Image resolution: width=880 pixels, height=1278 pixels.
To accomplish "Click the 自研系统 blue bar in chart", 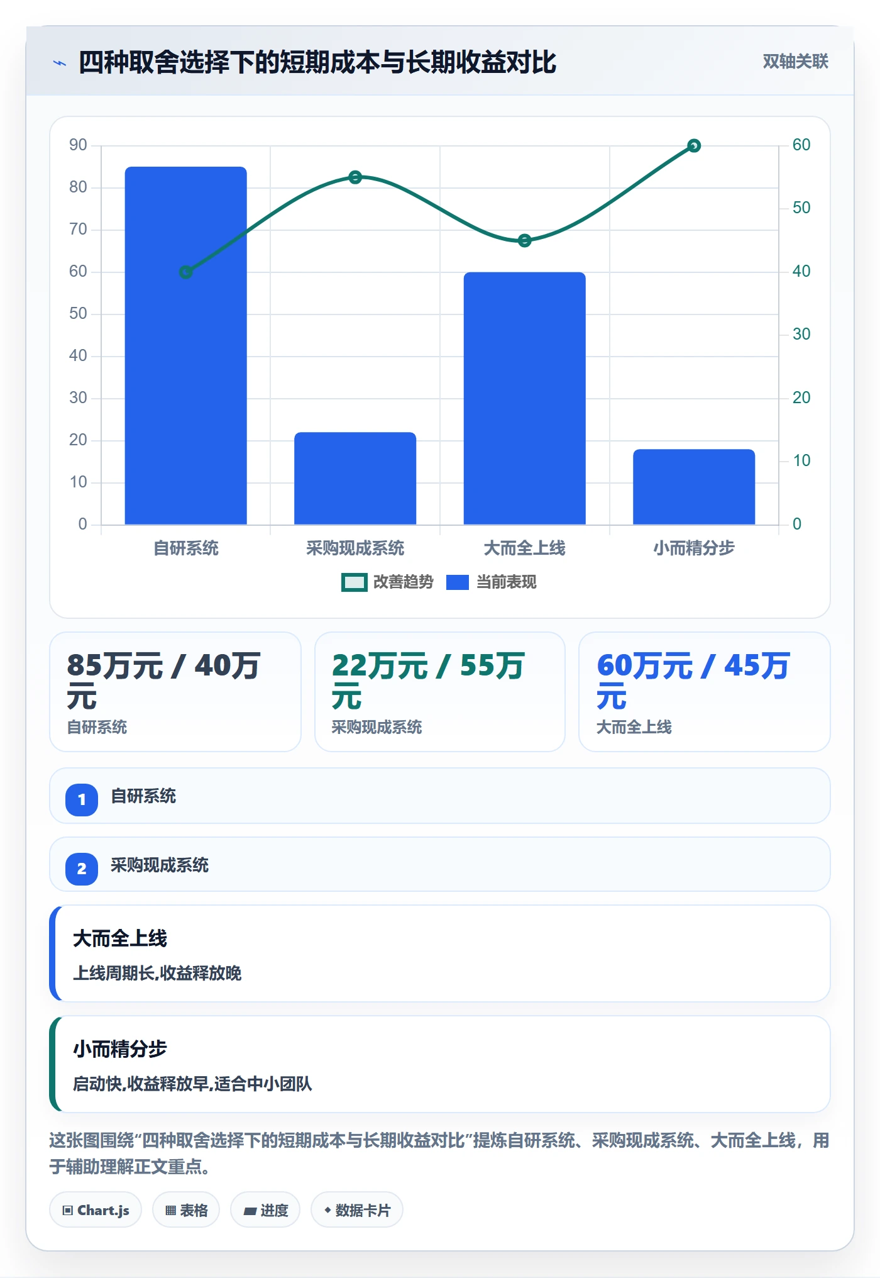I will tap(186, 345).
